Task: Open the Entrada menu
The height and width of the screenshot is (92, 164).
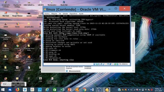Action: point(65,14)
